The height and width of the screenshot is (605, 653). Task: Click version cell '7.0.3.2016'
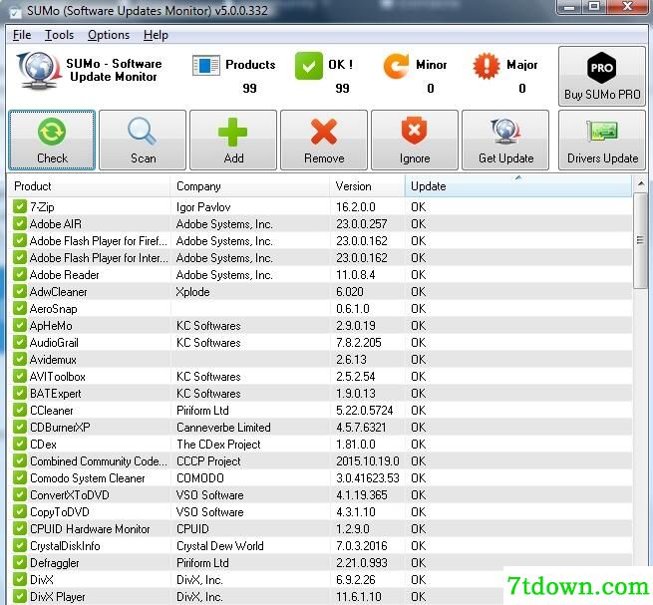coord(362,546)
